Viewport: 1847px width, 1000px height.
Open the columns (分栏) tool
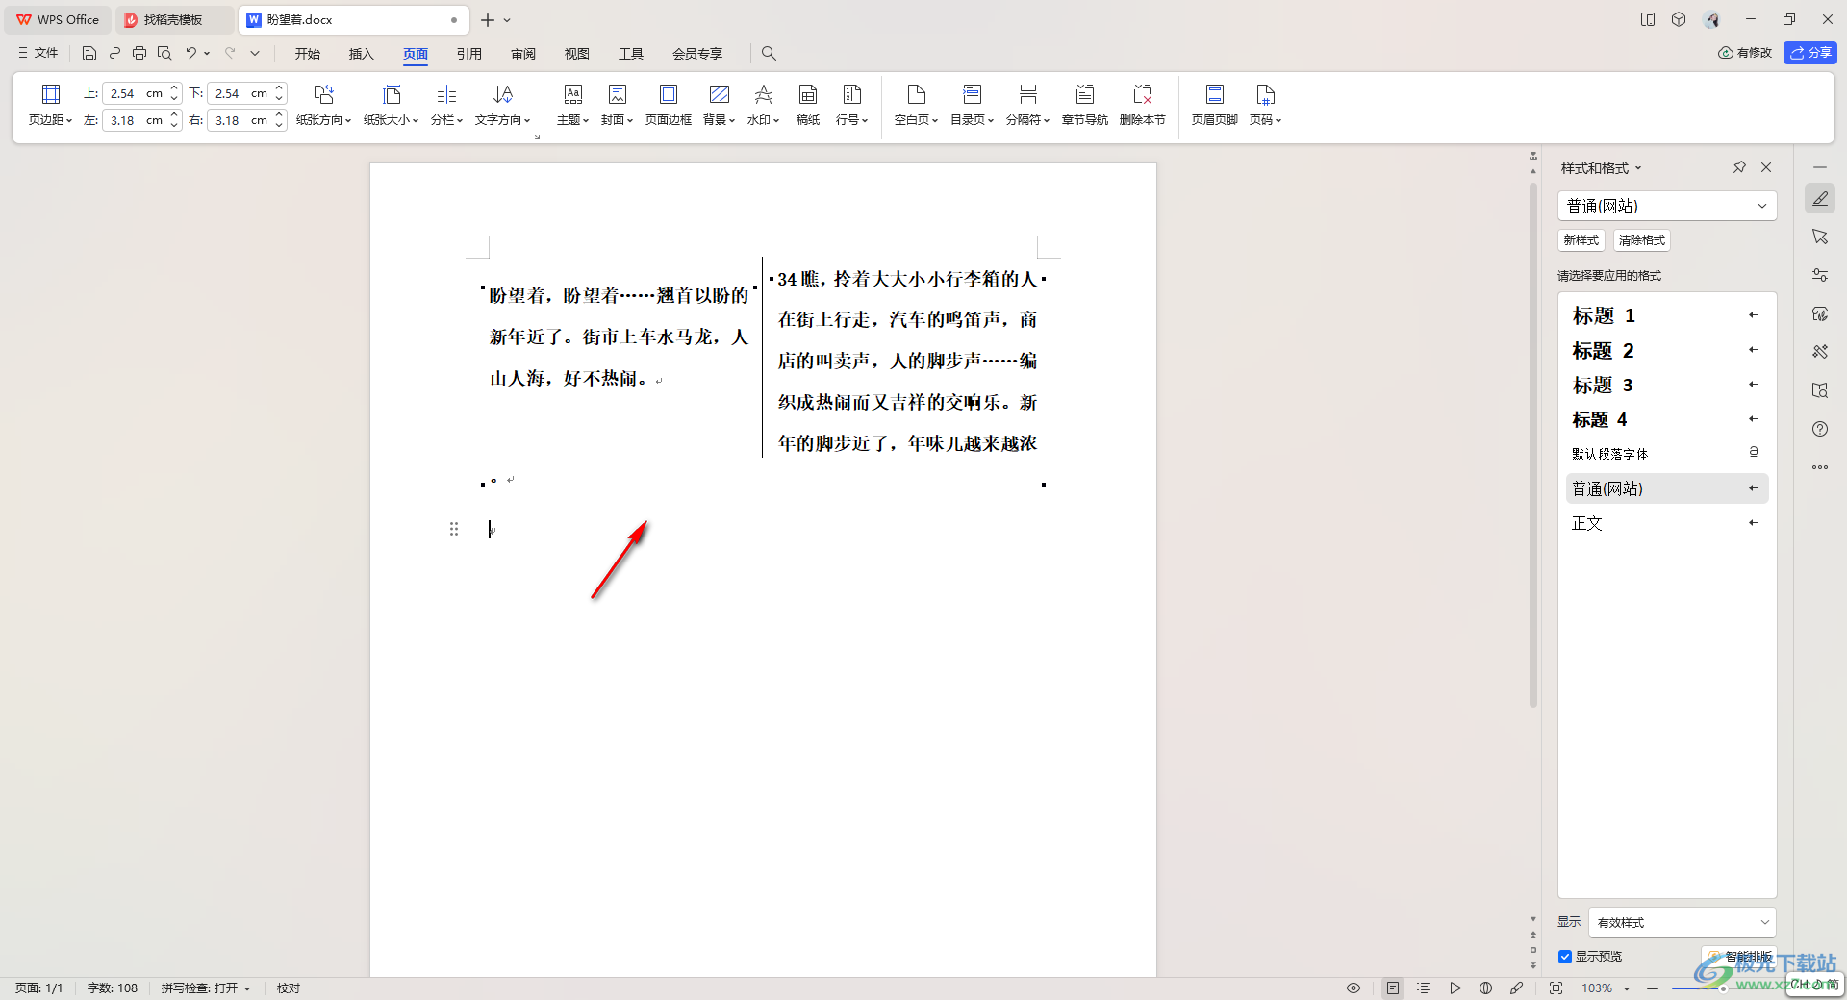pyautogui.click(x=446, y=105)
